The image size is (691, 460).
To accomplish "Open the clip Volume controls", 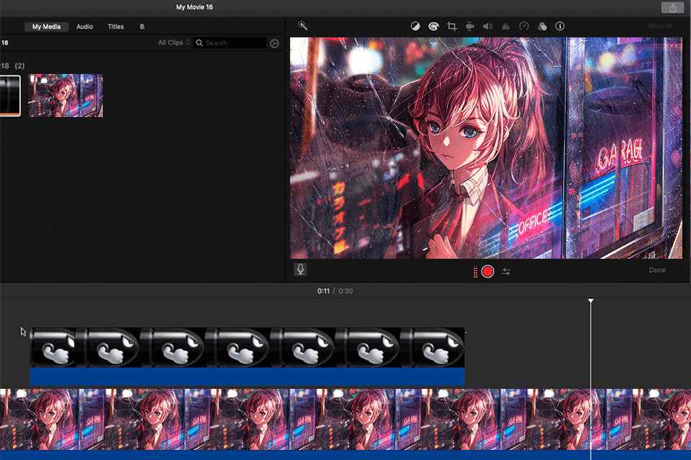I will [x=487, y=26].
